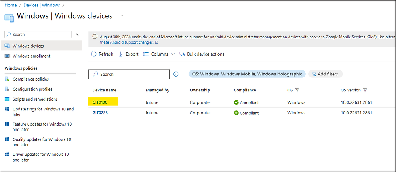
Task: Open device GIT0223
Action: [100, 112]
